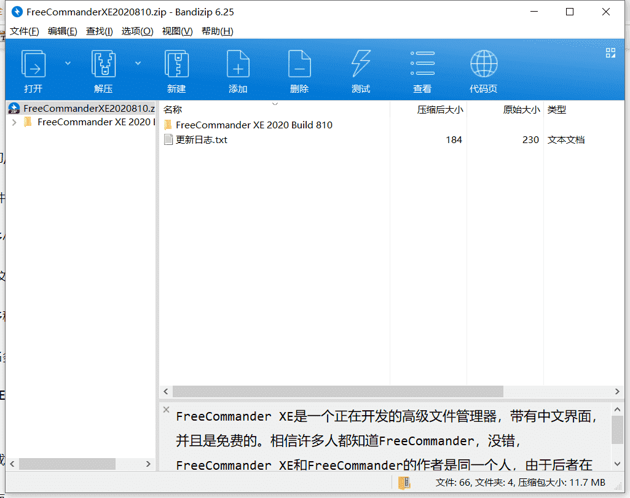Open the 视图(V) menu
630x498 pixels.
(177, 31)
